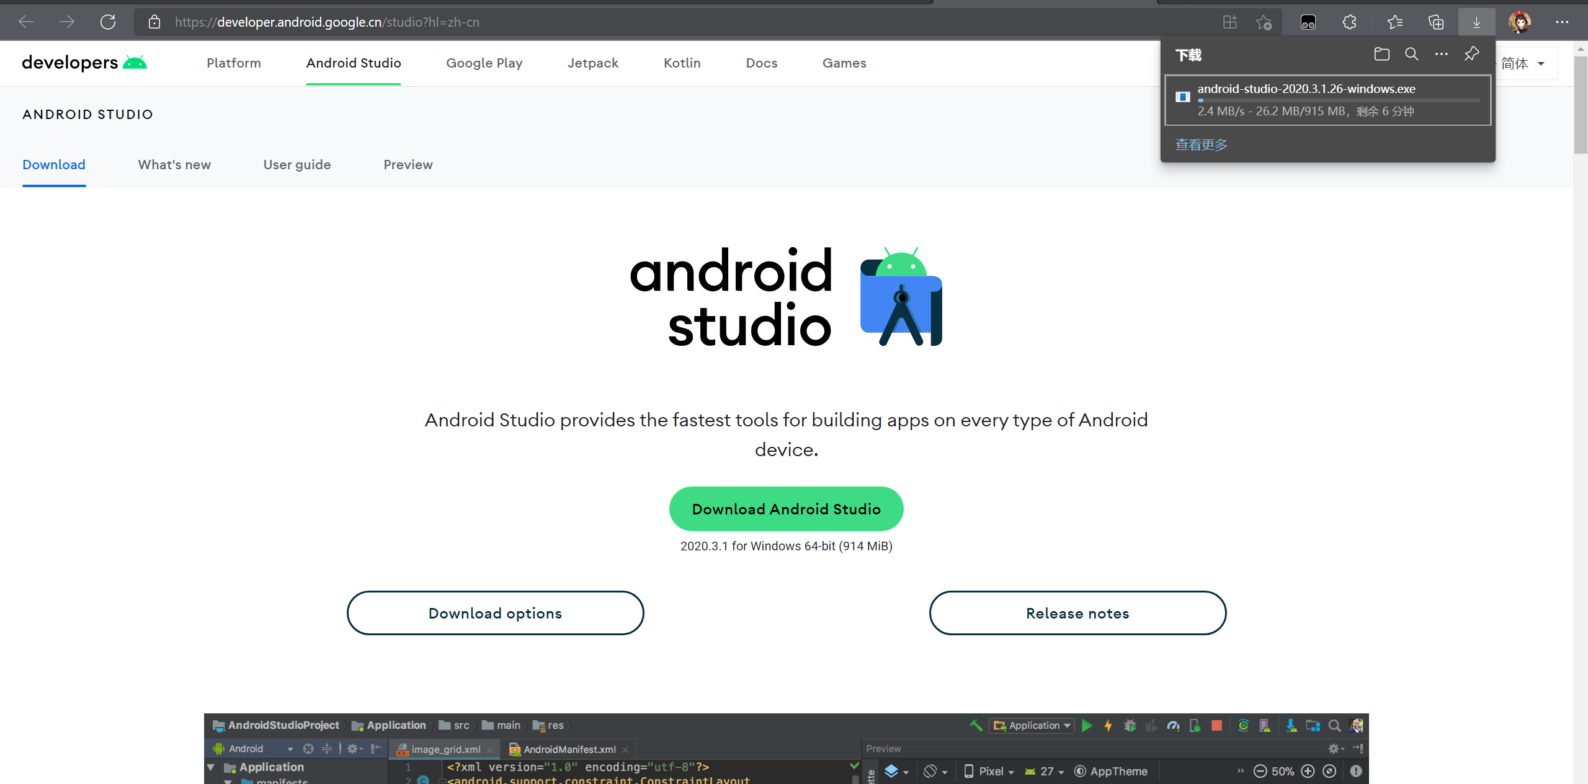1588x784 pixels.
Task: Open the Android Studio nav item
Action: click(x=354, y=63)
